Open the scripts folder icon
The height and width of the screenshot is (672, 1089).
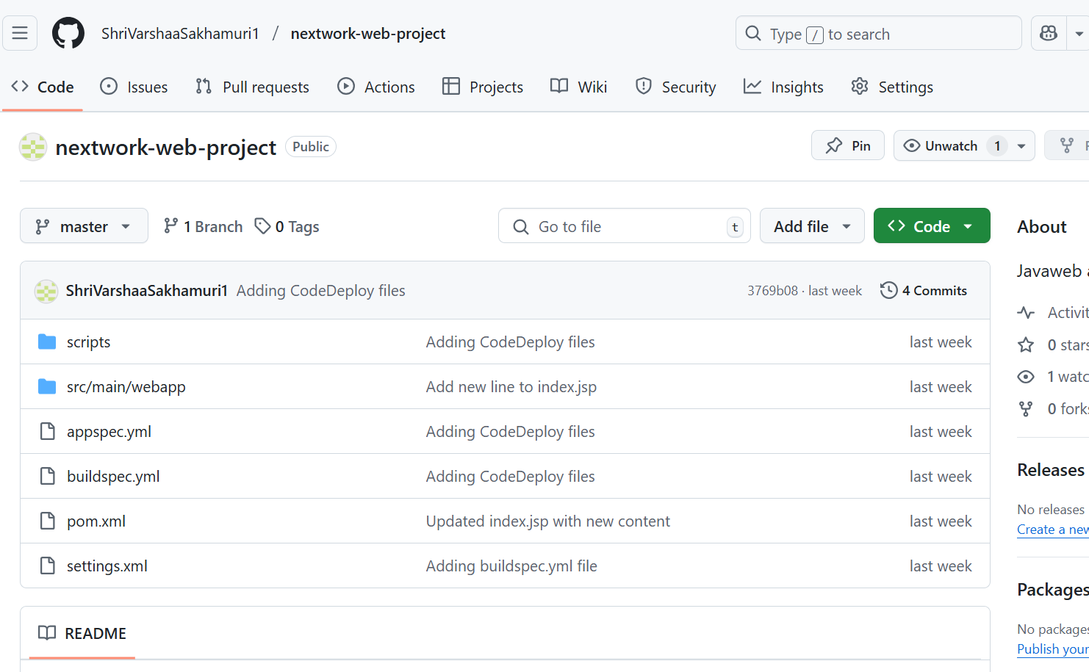pos(46,342)
